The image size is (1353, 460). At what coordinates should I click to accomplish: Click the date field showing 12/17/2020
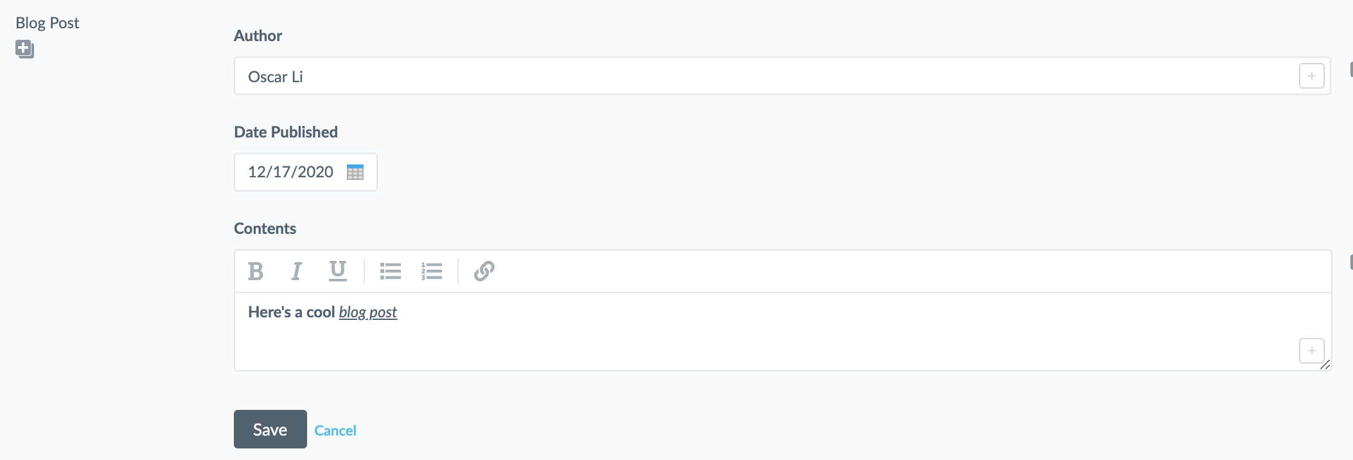pyautogui.click(x=291, y=172)
